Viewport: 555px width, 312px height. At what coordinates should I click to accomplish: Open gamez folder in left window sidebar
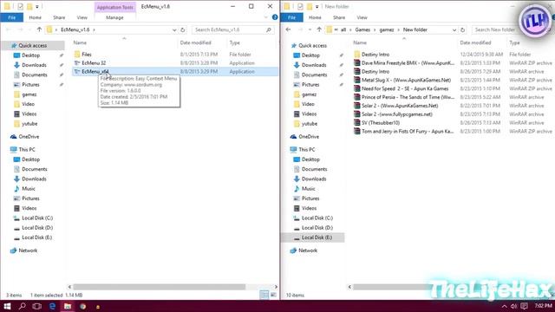pos(29,94)
